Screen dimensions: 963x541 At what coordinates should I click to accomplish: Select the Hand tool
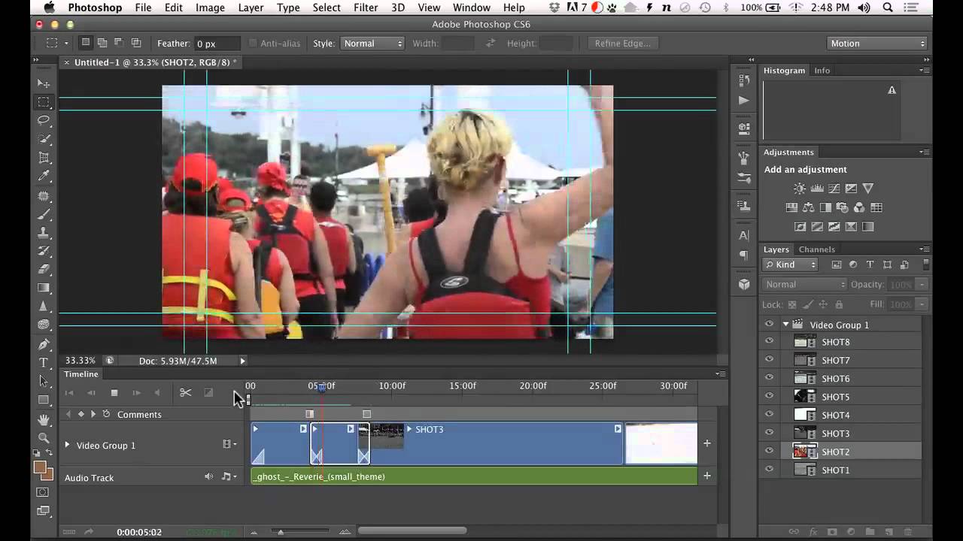point(44,419)
